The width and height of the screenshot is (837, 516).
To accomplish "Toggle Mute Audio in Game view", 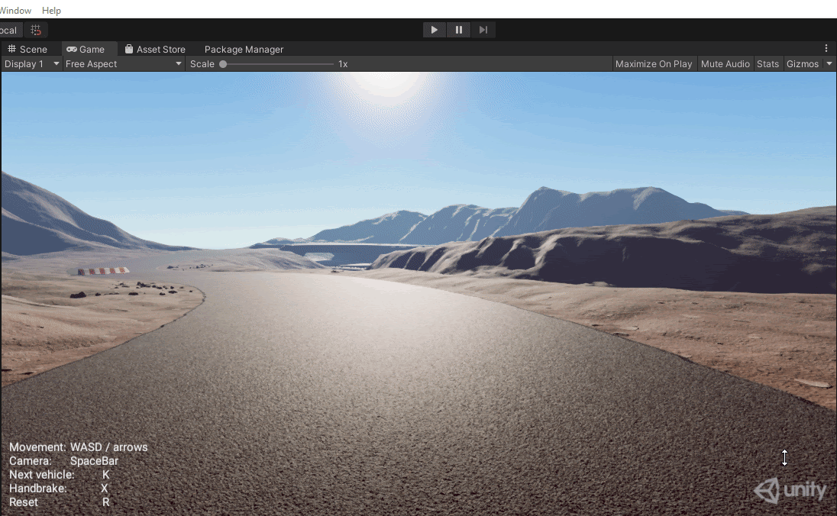I will click(725, 64).
